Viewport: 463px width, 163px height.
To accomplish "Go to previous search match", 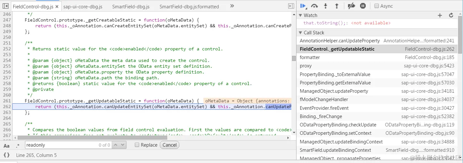I will click(116, 145).
